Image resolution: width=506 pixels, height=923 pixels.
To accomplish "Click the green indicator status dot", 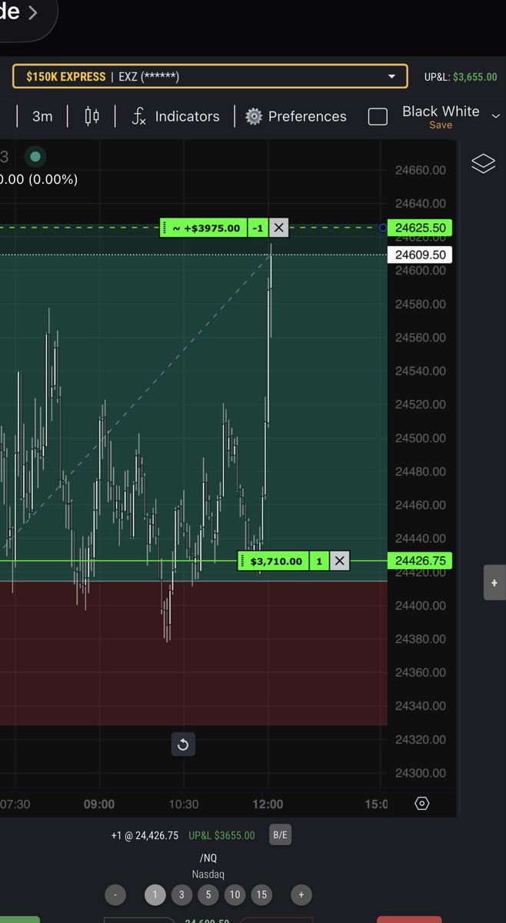I will (x=35, y=157).
